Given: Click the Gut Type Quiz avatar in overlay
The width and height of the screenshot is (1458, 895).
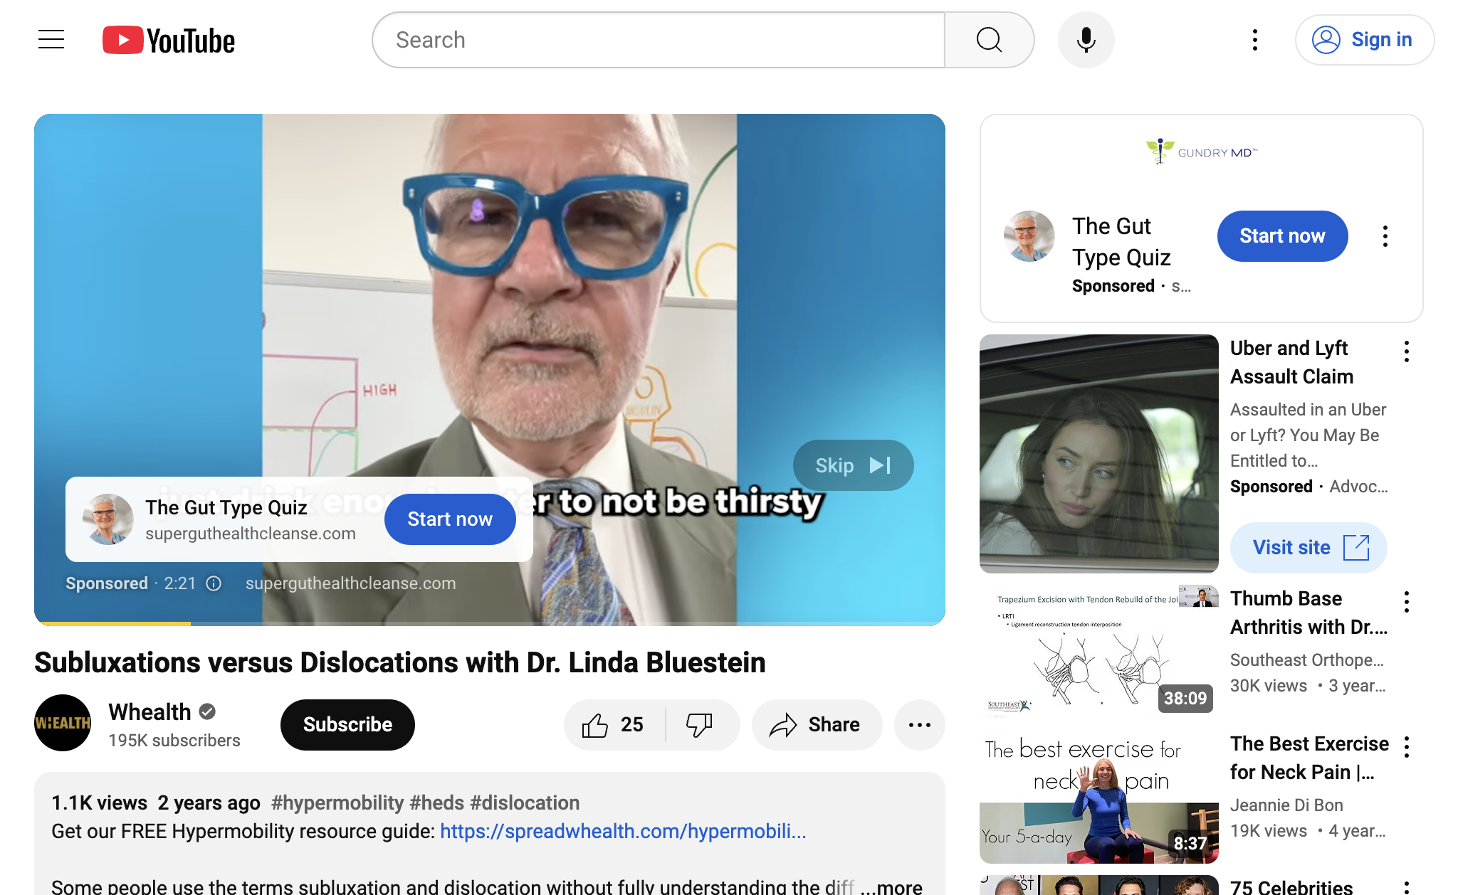Looking at the screenshot, I should [107, 519].
